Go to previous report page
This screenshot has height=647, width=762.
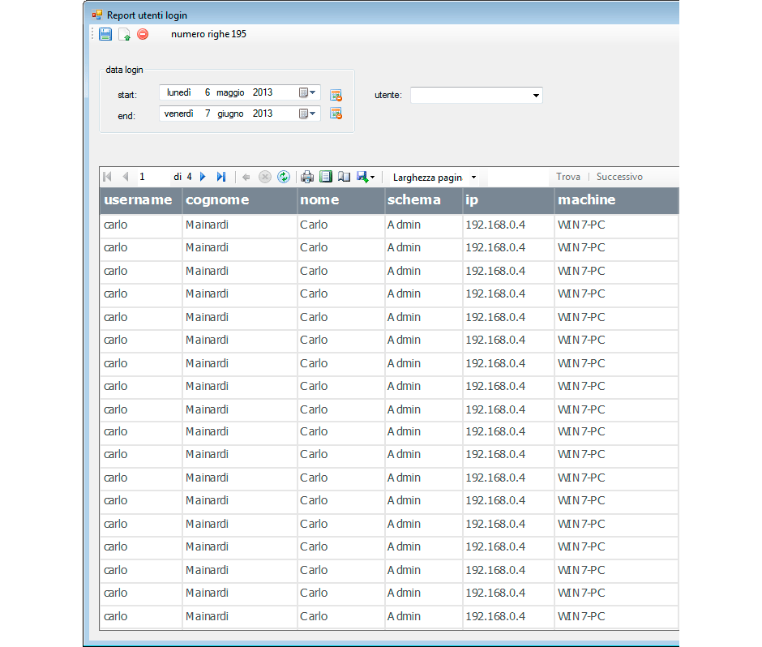126,177
